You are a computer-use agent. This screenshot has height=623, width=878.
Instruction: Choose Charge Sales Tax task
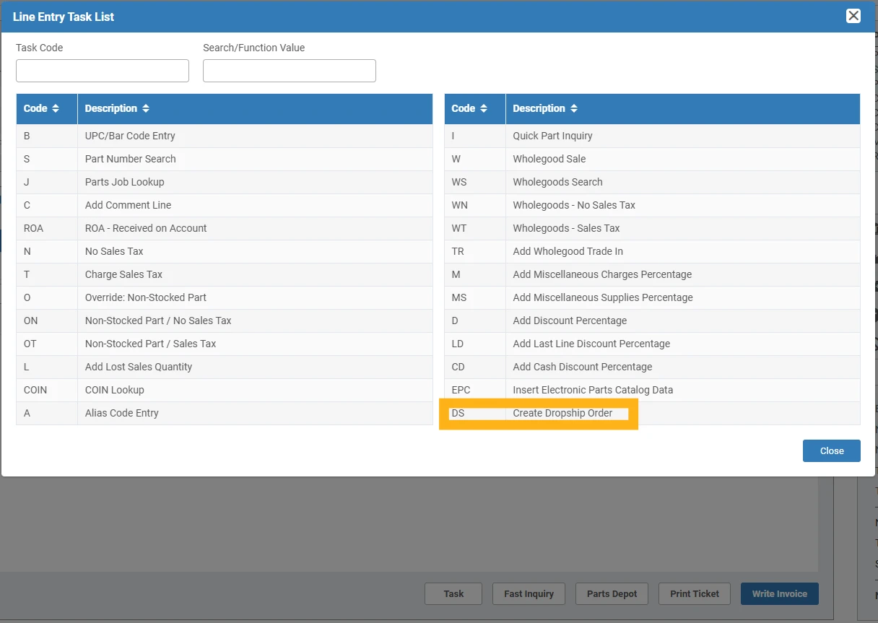(x=225, y=274)
